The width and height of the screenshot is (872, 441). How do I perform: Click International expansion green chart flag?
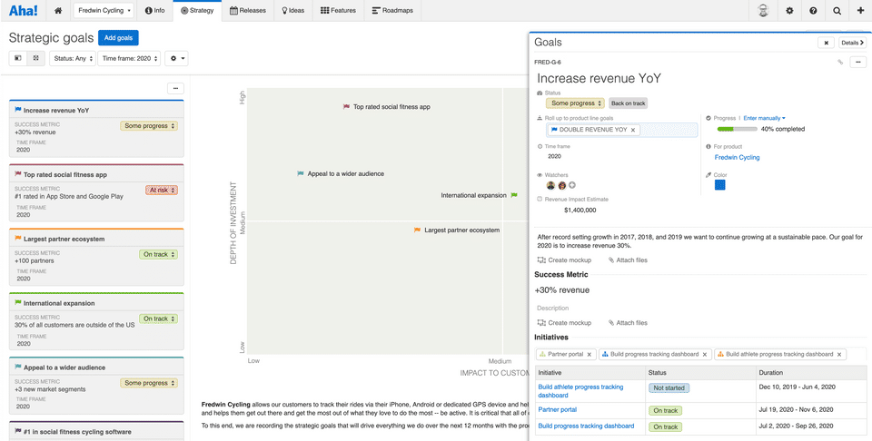514,195
